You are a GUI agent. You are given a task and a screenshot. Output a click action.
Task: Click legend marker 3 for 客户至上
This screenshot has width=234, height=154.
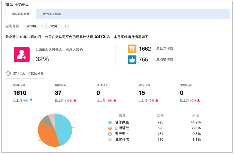(110, 134)
